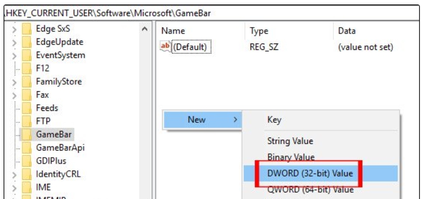Expand the IdentityCRL key chevron
The height and width of the screenshot is (199, 423).
tap(14, 174)
